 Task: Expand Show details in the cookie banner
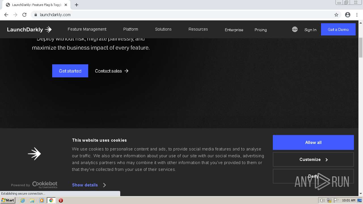[89, 185]
